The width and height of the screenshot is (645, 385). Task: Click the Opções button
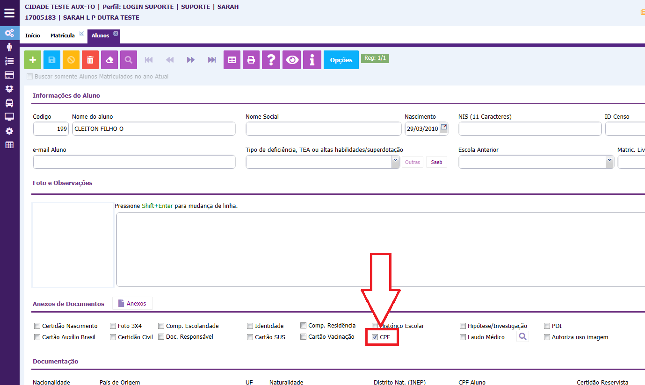341,60
